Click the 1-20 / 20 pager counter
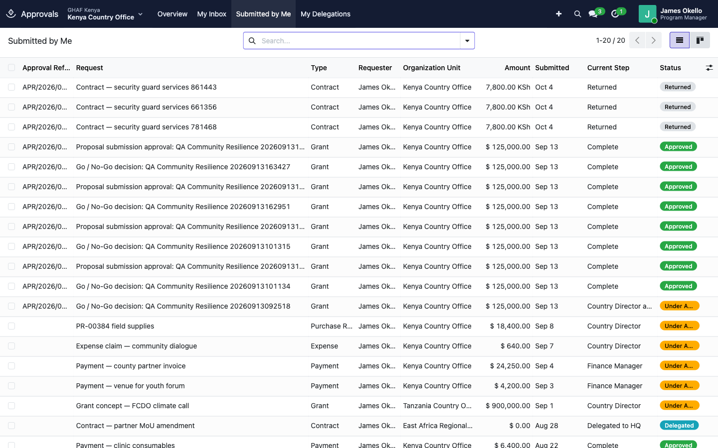The width and height of the screenshot is (718, 448). (610, 40)
